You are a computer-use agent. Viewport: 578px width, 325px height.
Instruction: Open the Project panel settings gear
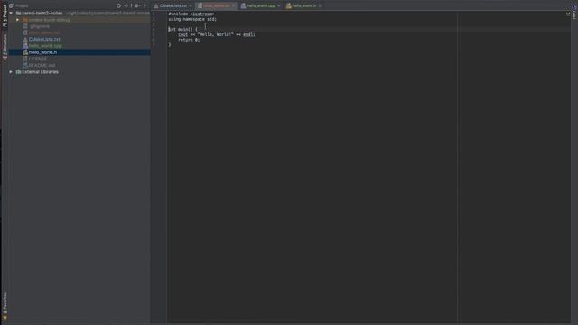coord(136,5)
